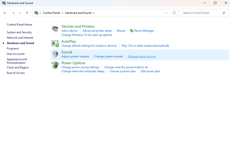
Task: Click the AutoPlay category icon
Action: coord(55,44)
